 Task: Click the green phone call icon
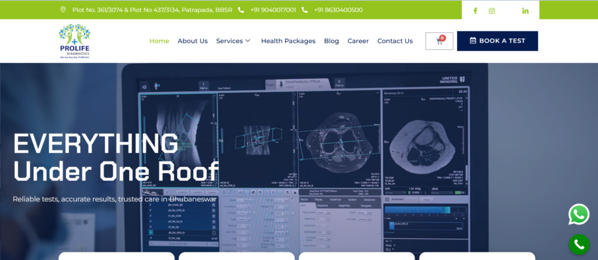pyautogui.click(x=579, y=245)
